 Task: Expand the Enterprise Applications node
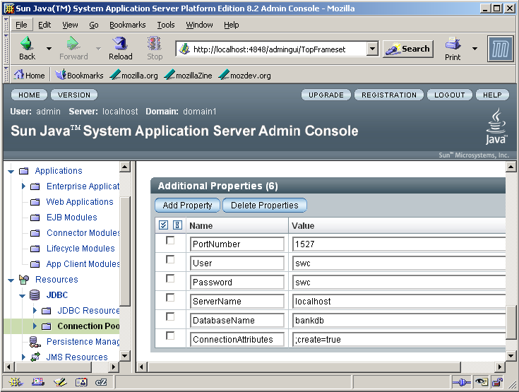23,186
